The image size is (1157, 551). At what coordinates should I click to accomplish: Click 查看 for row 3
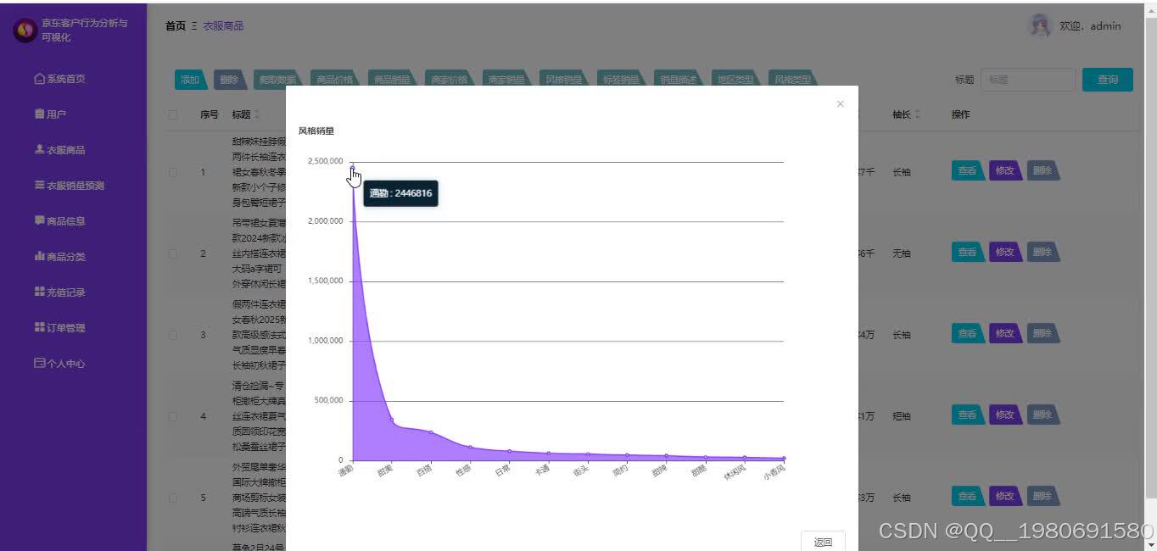coord(969,333)
